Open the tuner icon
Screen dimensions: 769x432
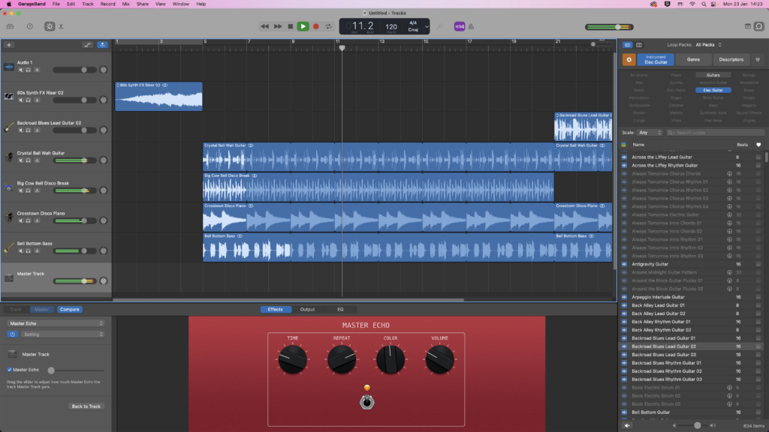(440, 26)
